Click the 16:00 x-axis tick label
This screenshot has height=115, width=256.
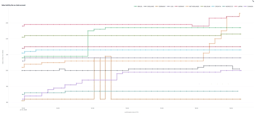[x=196, y=108]
